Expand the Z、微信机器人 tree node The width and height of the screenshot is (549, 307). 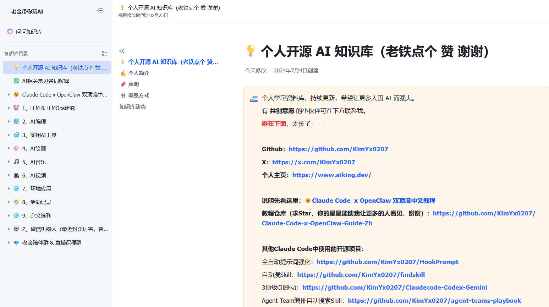tap(9, 229)
